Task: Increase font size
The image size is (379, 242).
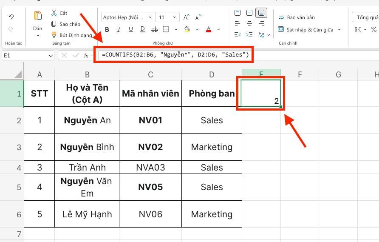Action: pos(186,17)
